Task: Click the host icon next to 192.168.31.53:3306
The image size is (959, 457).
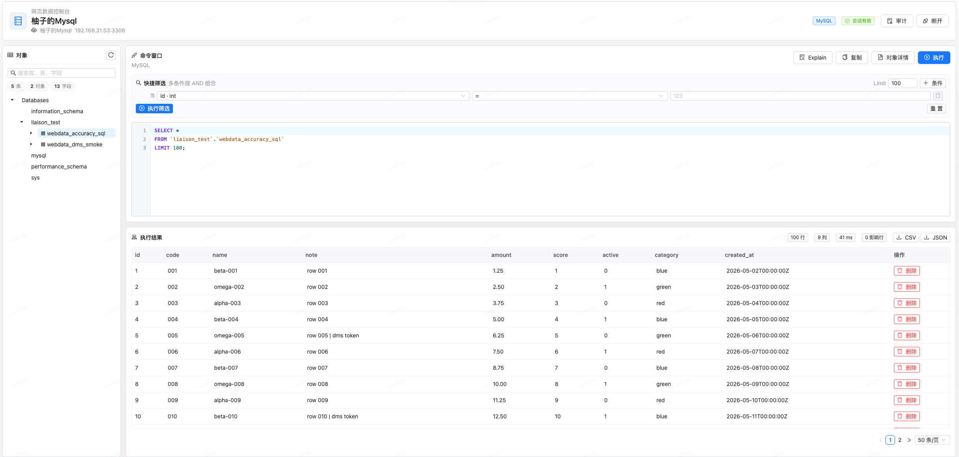Action: [34, 30]
